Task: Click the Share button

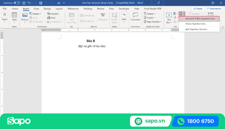Action: tap(198, 9)
